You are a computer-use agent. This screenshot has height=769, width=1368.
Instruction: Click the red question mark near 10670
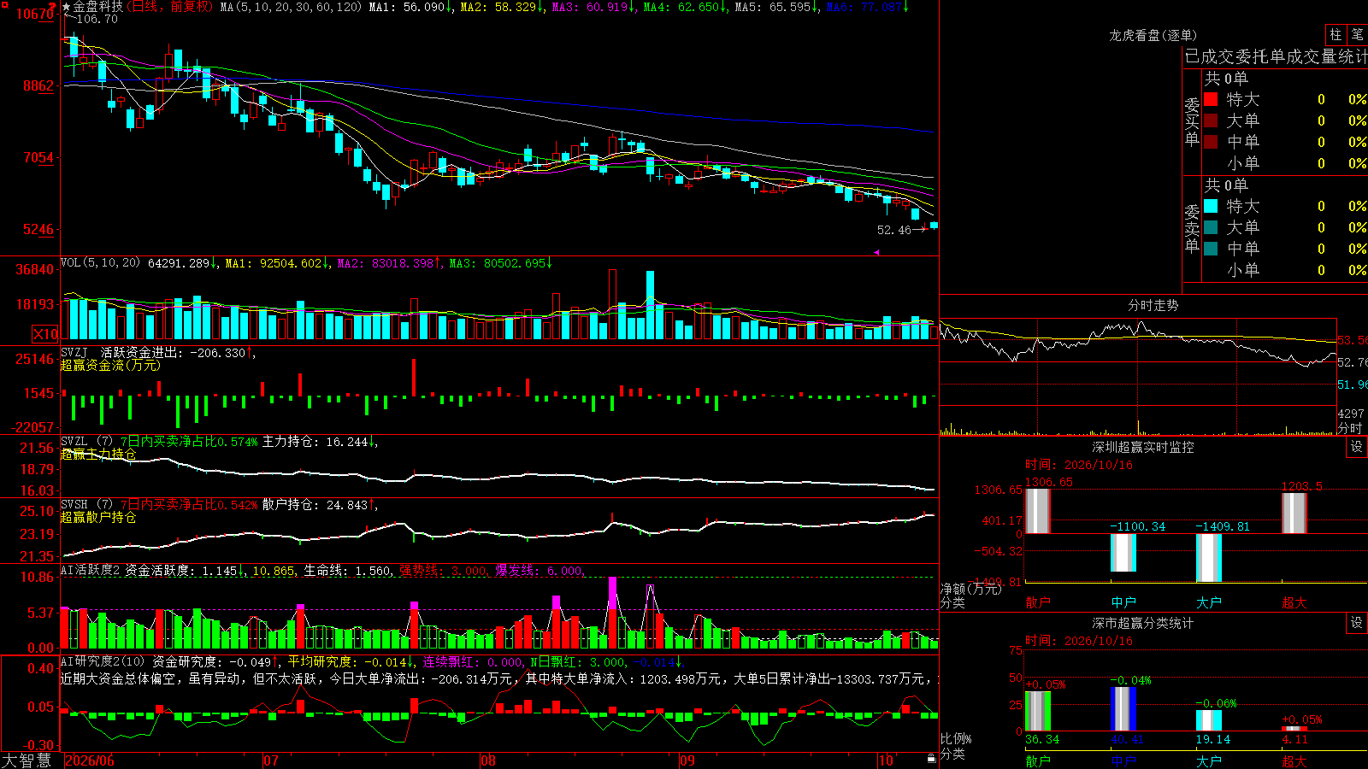pyautogui.click(x=53, y=8)
